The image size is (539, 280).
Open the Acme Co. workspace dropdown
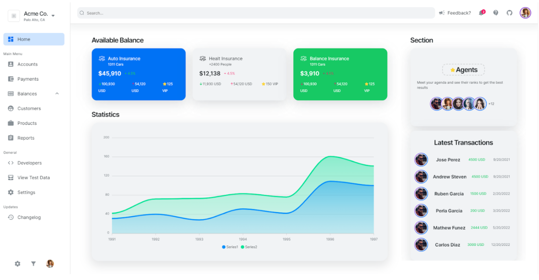pyautogui.click(x=53, y=16)
